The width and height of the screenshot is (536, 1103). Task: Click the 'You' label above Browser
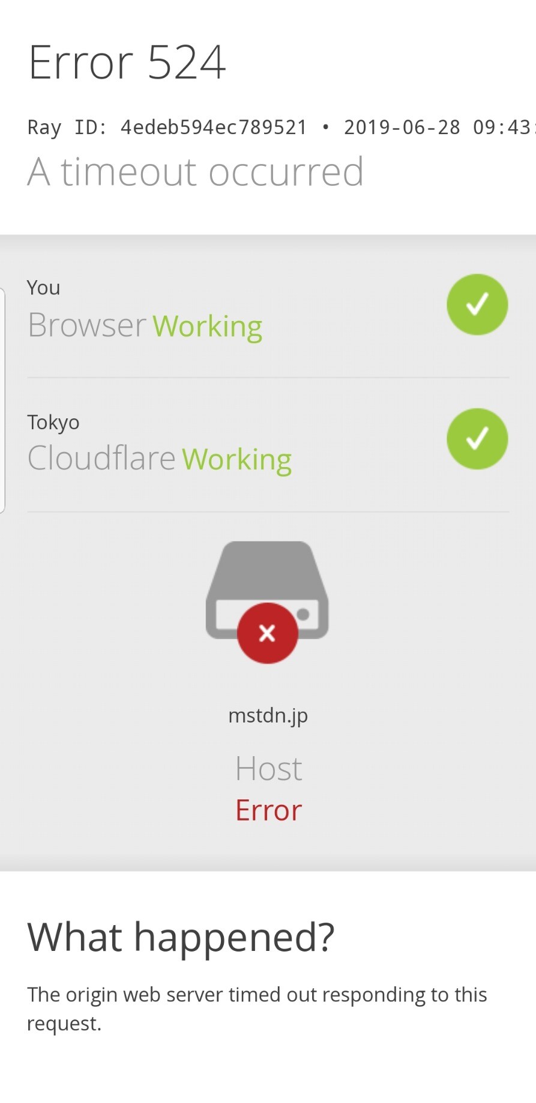[43, 287]
